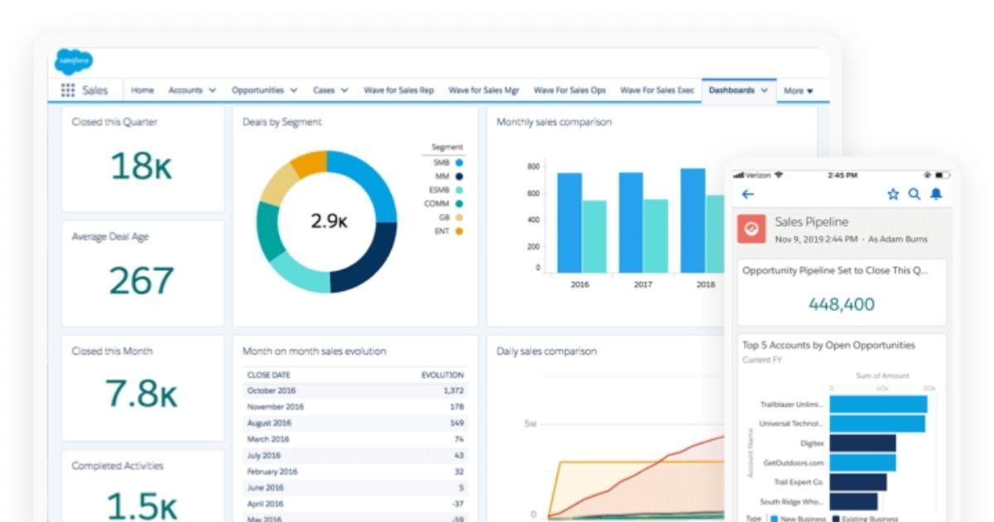Open the Wave For Sales Ops tab
Image resolution: width=994 pixels, height=522 pixels.
coord(569,90)
